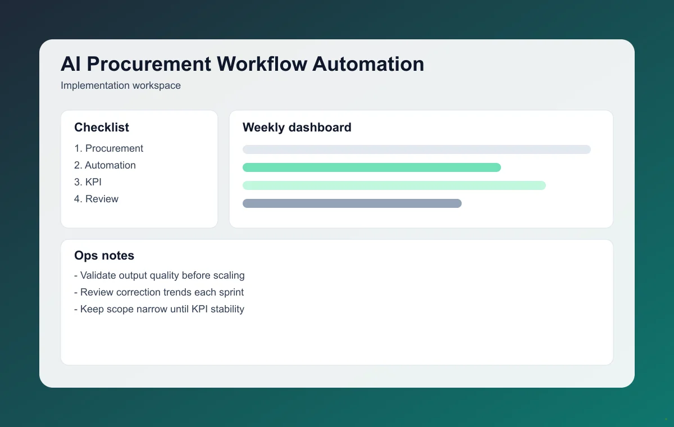674x427 pixels.
Task: Open the Weekly dashboard card
Action: point(421,169)
